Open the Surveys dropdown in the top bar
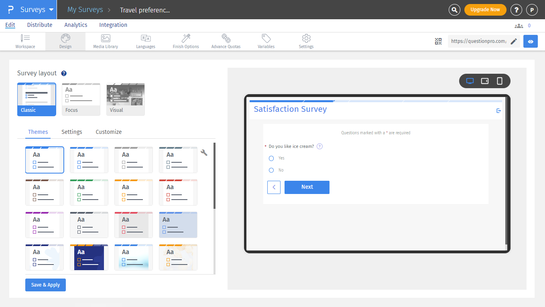This screenshot has height=307, width=545. tap(39, 9)
